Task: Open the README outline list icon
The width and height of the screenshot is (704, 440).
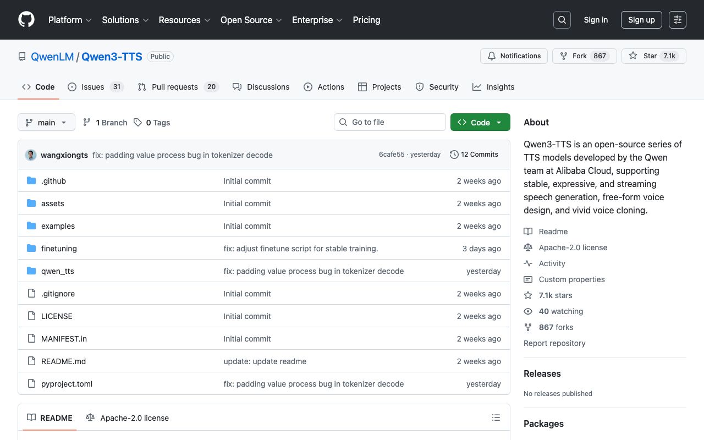Action: pyautogui.click(x=496, y=418)
